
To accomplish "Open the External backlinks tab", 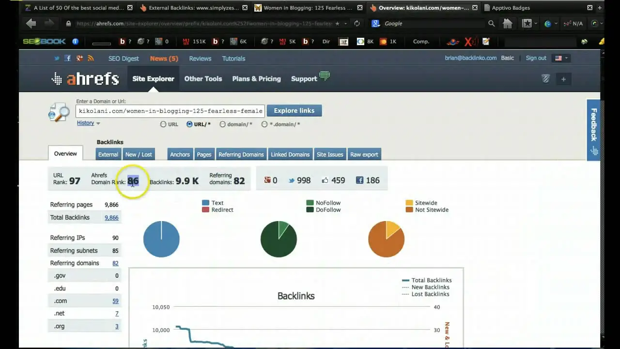I will pos(108,155).
